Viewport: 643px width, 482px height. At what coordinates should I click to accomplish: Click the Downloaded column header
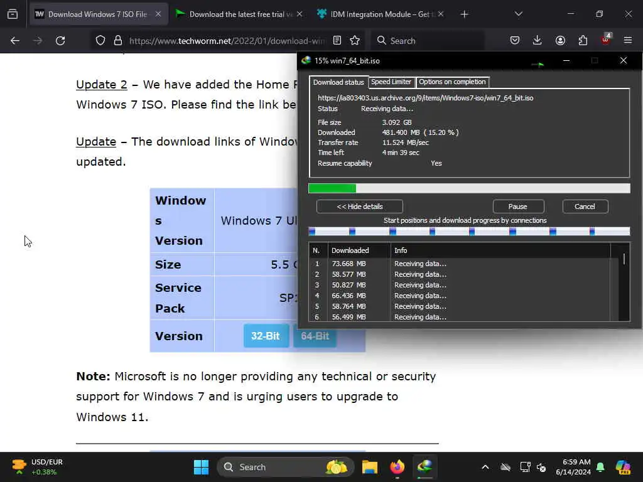359,250
